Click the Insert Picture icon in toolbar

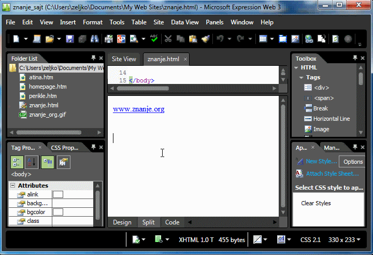[295, 39]
